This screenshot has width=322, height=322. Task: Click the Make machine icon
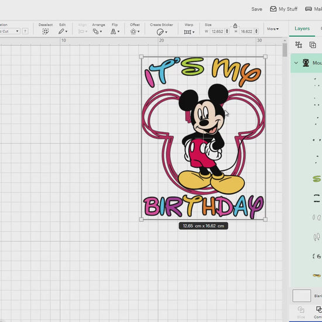click(x=308, y=9)
